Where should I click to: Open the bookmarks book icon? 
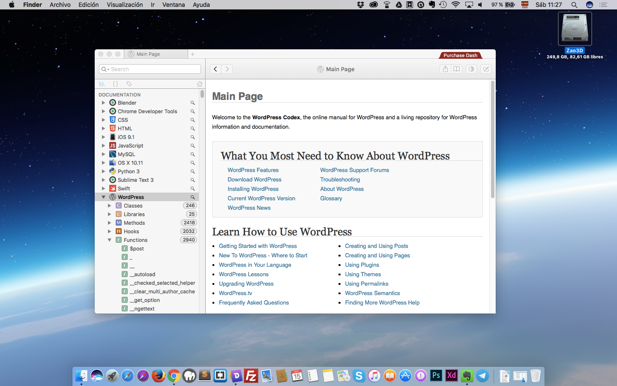tap(457, 69)
